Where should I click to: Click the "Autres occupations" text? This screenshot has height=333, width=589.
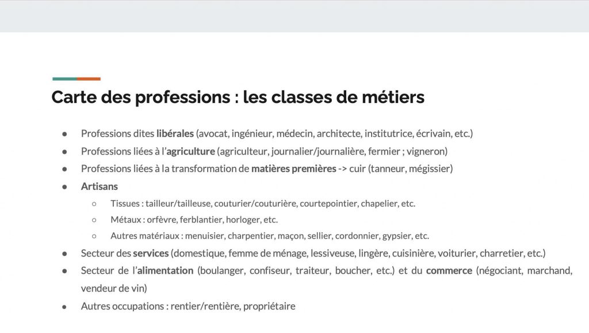tap(122, 306)
